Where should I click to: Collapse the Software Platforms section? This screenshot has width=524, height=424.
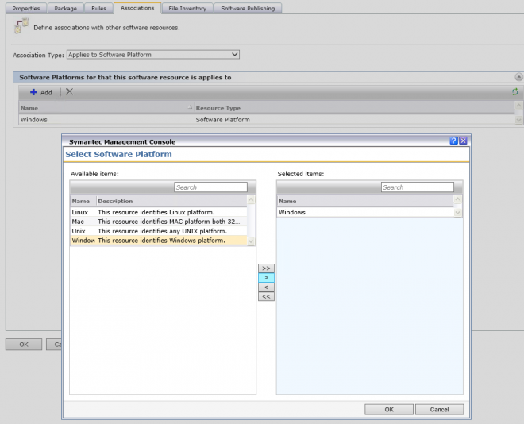click(518, 77)
